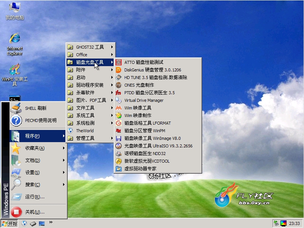Expand the 收藏夹 submenu in Start menu

tap(38, 148)
